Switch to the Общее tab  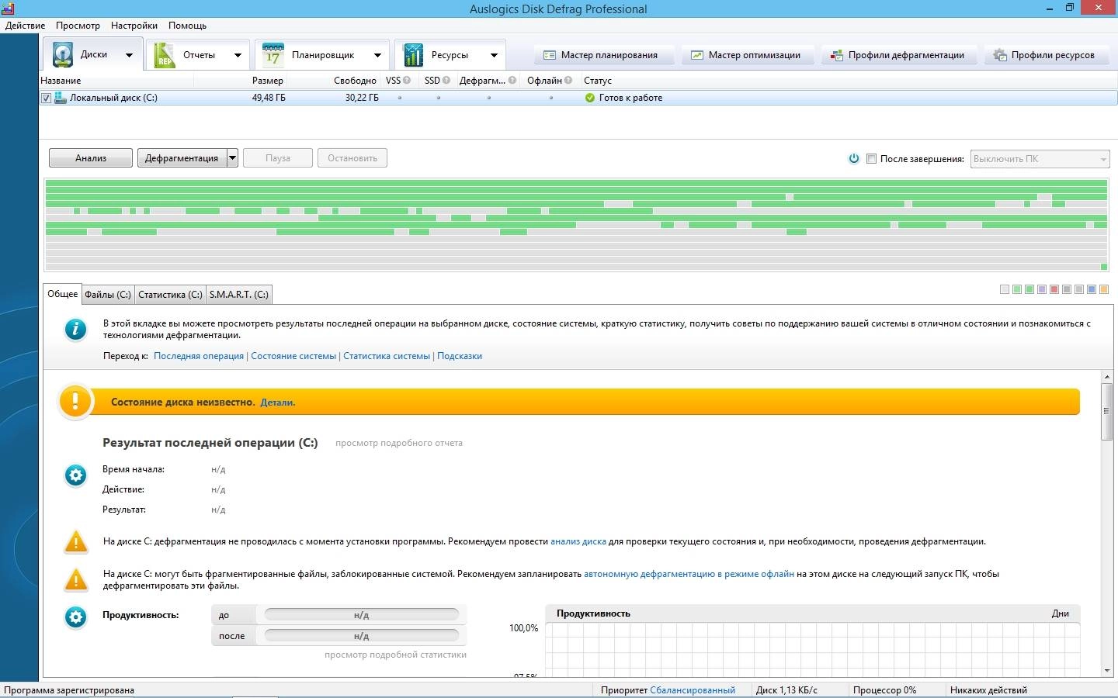pyautogui.click(x=63, y=294)
